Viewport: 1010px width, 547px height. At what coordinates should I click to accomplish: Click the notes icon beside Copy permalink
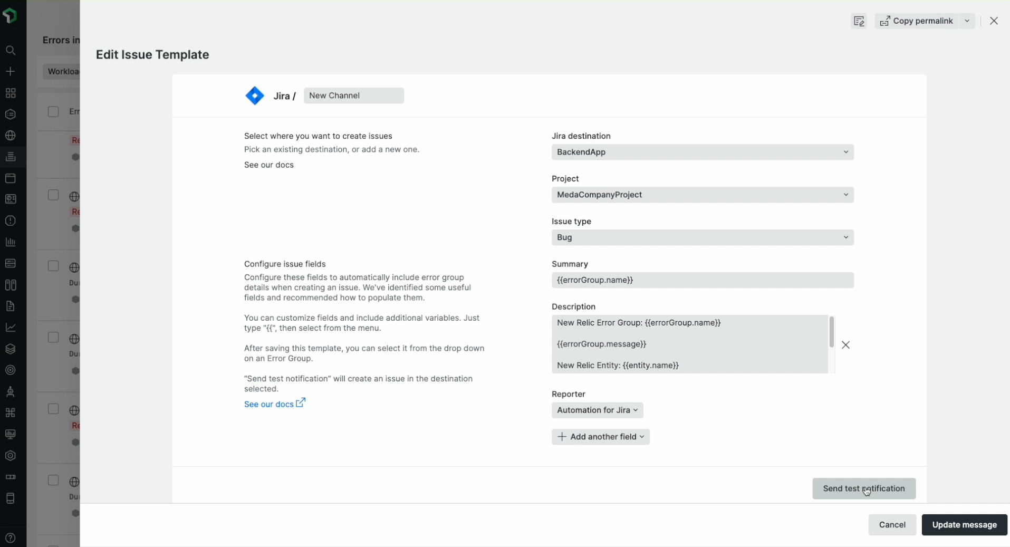[x=859, y=21]
